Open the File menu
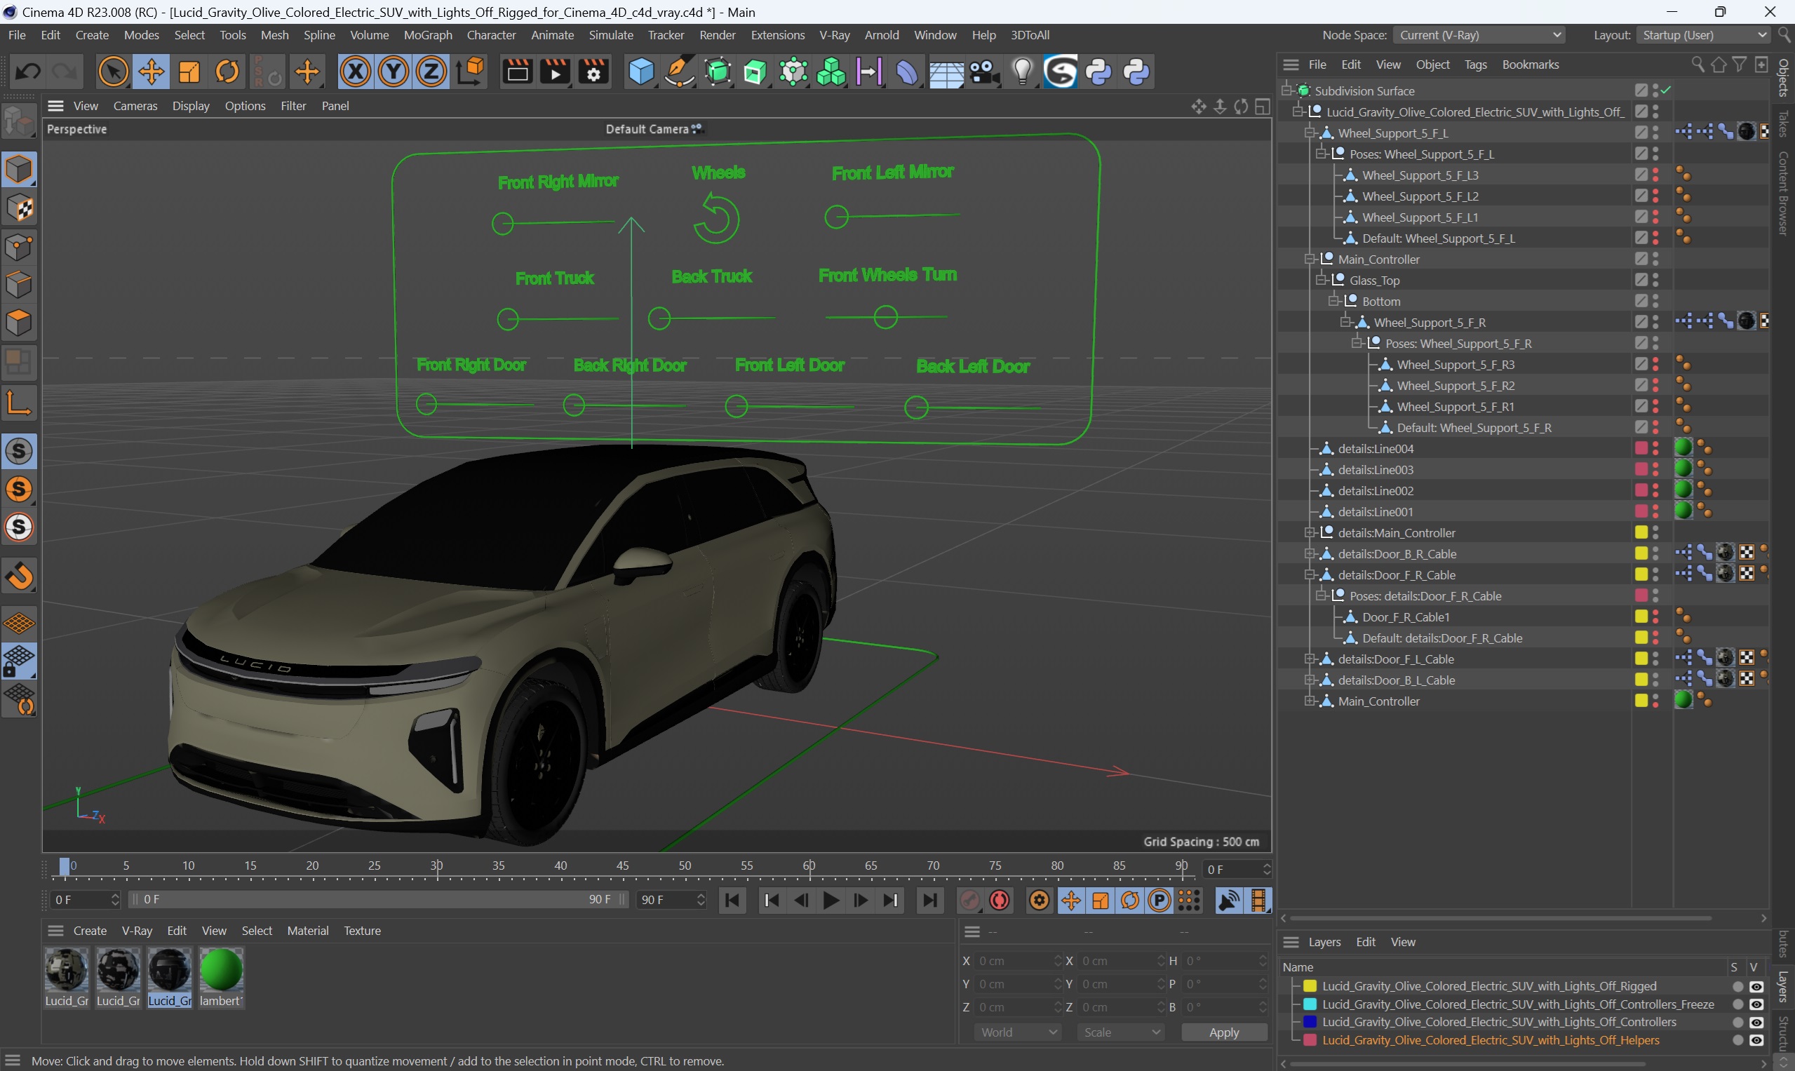 (x=16, y=34)
